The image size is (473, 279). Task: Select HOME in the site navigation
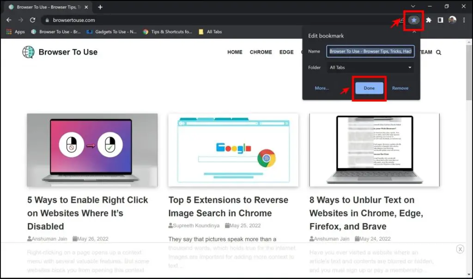tap(235, 52)
